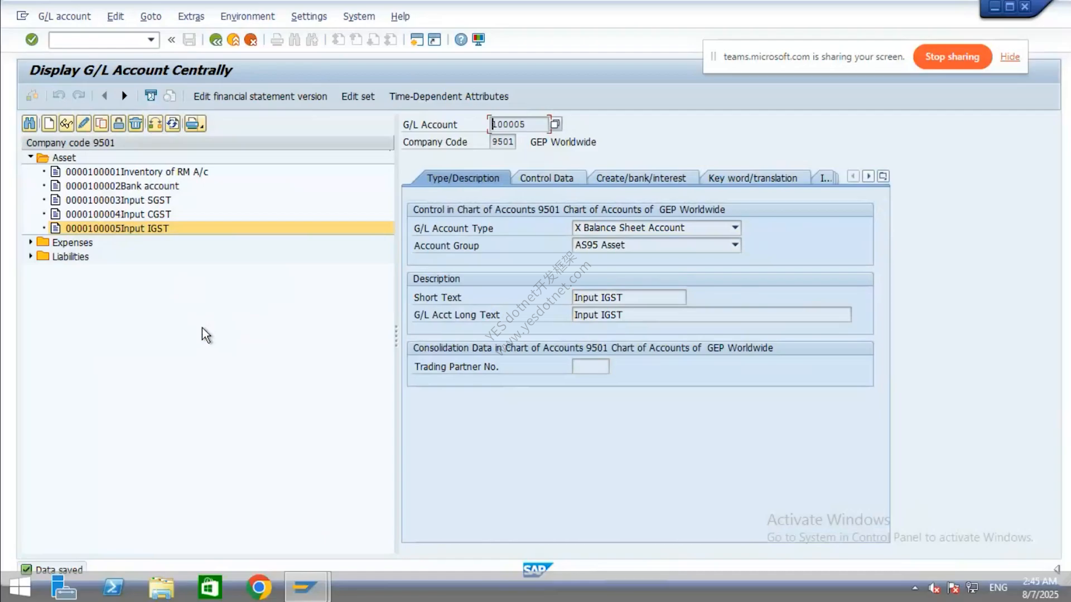Click the glasses Display icon above tree

coord(66,123)
